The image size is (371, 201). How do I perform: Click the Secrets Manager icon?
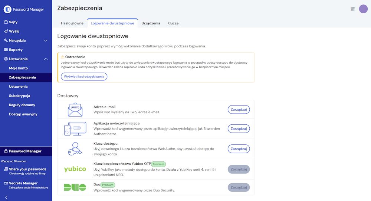[6, 183]
